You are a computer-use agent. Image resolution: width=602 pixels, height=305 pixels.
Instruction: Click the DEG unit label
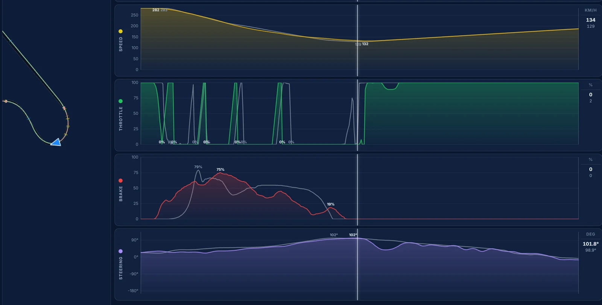click(590, 234)
